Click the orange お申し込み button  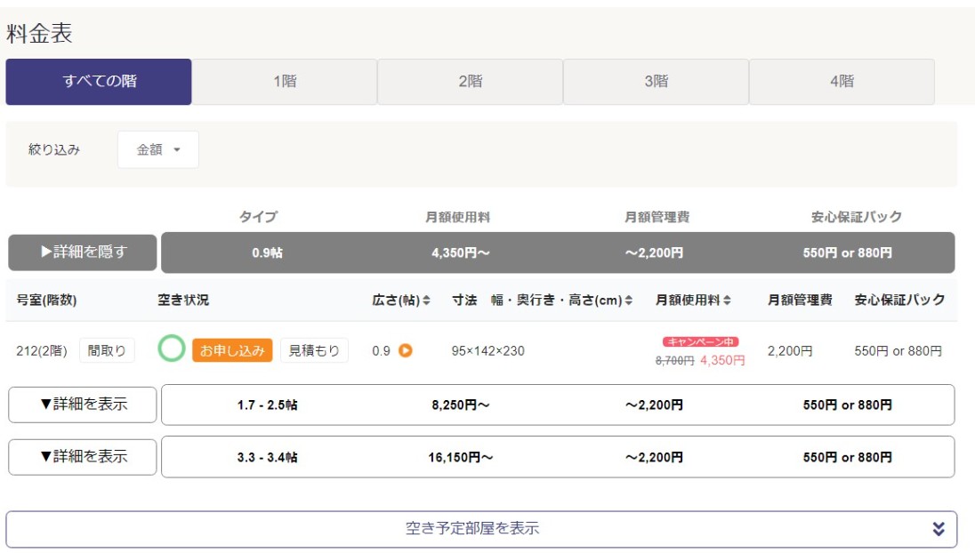[232, 350]
